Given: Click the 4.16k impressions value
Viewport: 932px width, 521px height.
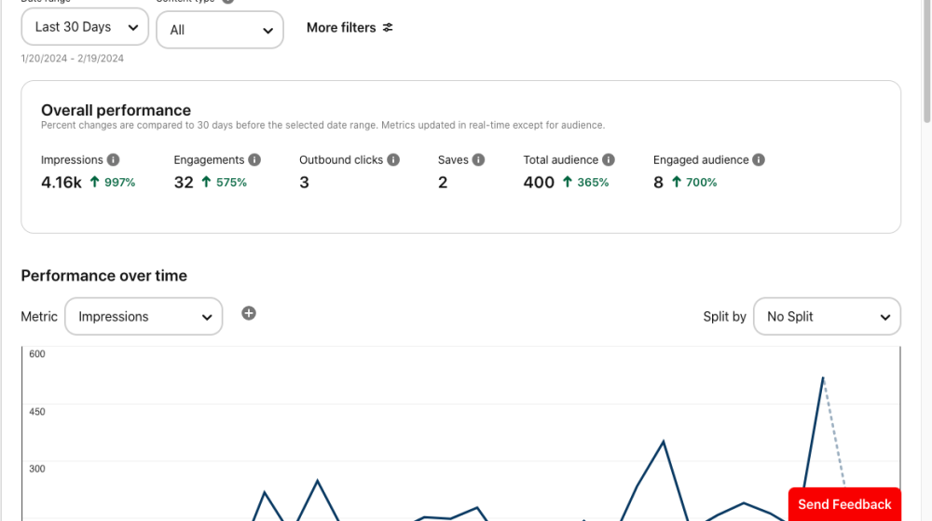Looking at the screenshot, I should coord(62,183).
